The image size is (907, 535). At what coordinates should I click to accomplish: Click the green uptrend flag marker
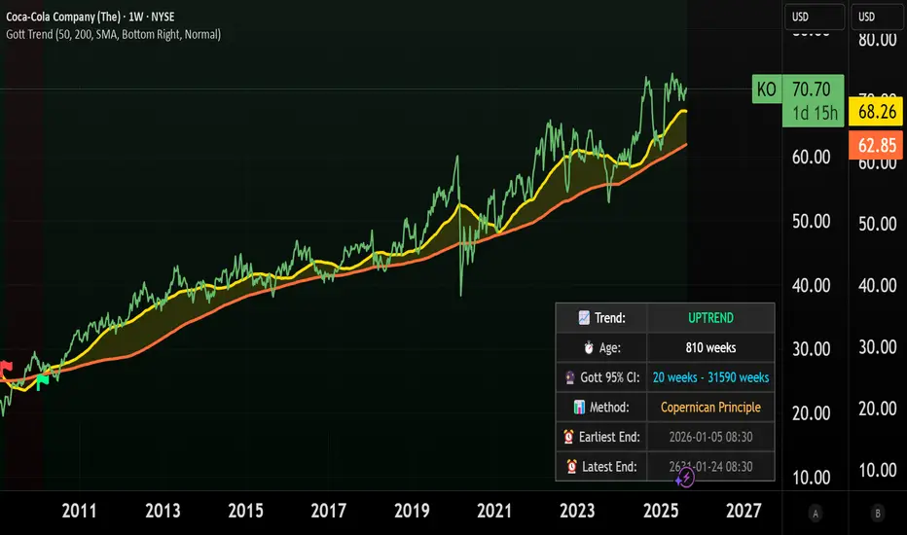pyautogui.click(x=42, y=381)
